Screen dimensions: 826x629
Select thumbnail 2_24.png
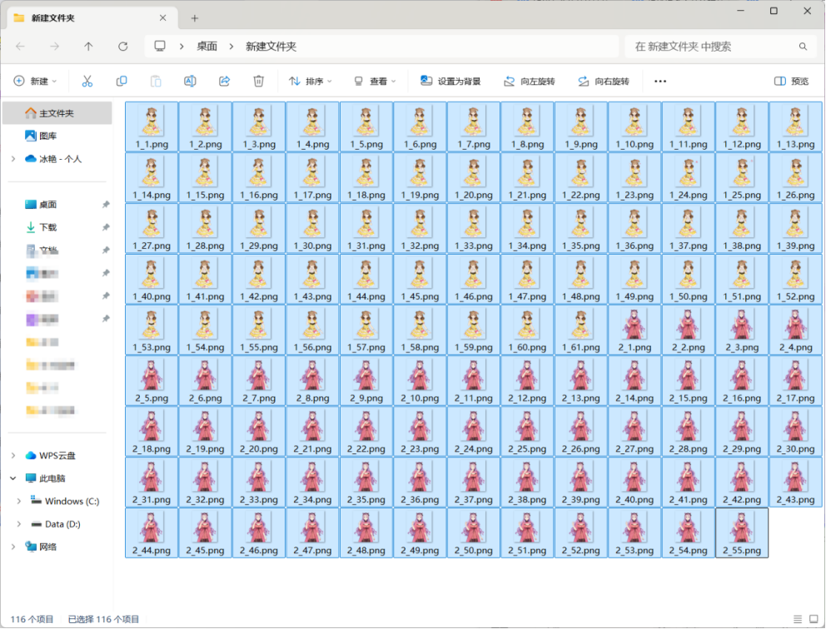474,432
